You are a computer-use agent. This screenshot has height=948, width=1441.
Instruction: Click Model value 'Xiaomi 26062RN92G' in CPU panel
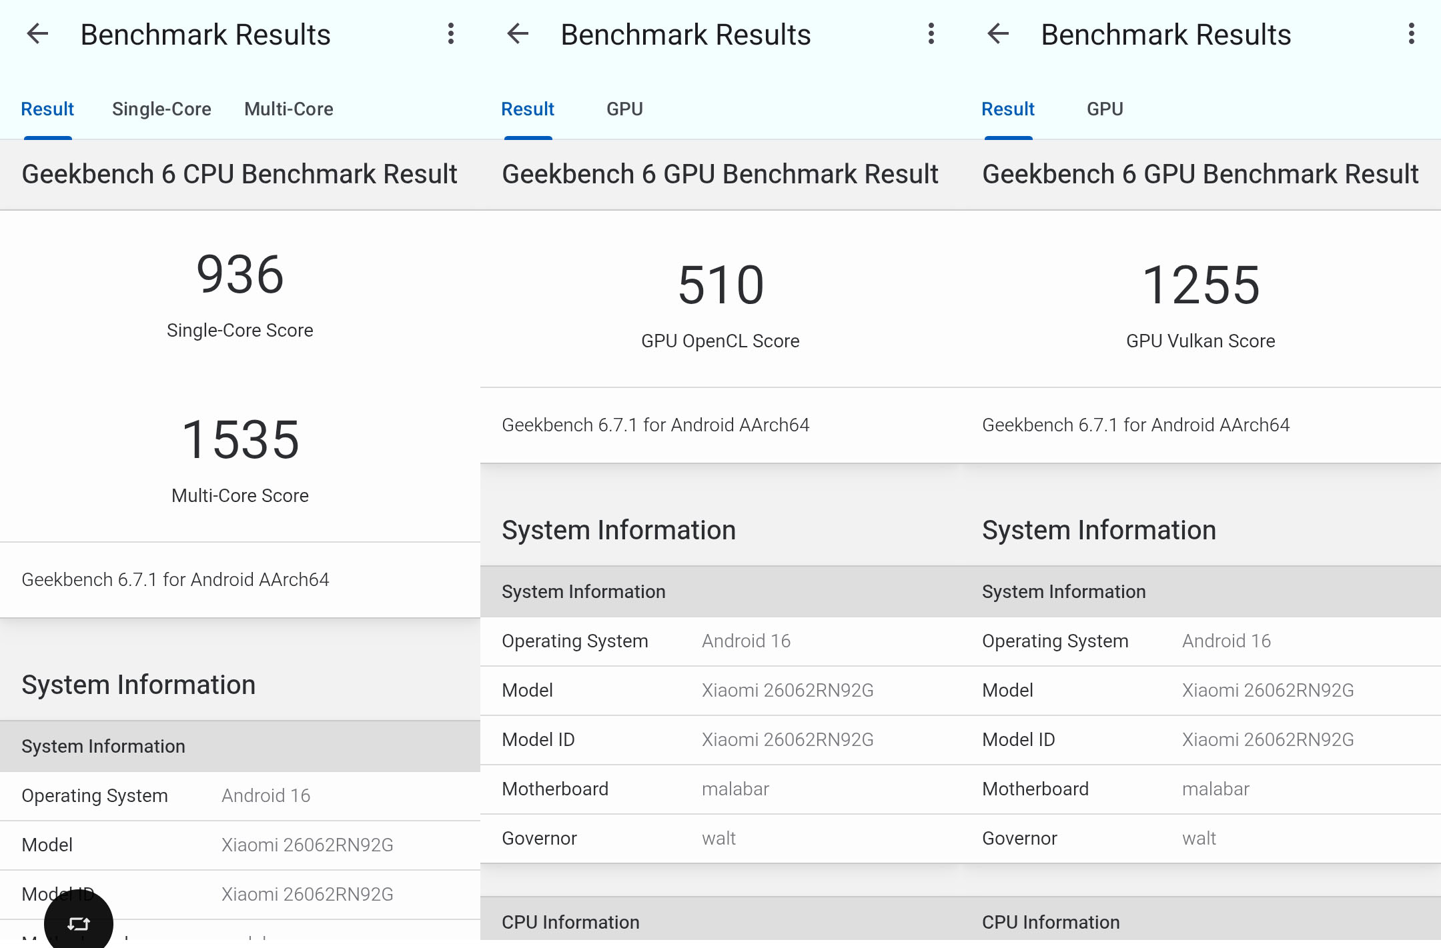[x=308, y=845]
